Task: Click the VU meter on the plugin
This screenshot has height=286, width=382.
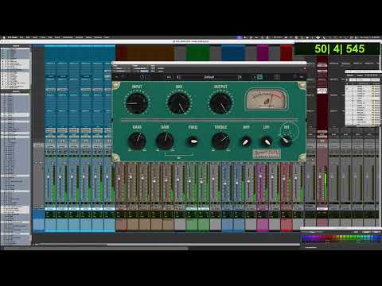Action: (266, 99)
